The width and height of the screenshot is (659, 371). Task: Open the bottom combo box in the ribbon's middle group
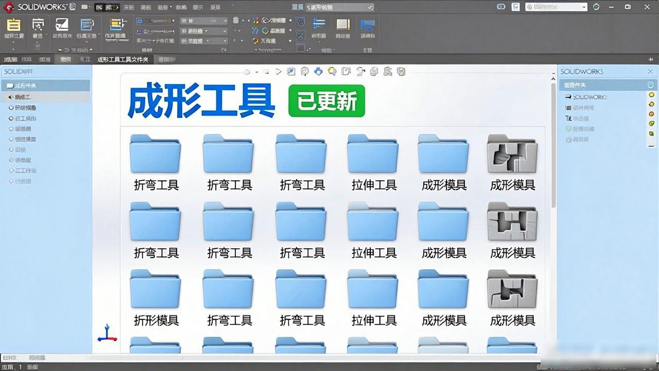coord(204,41)
